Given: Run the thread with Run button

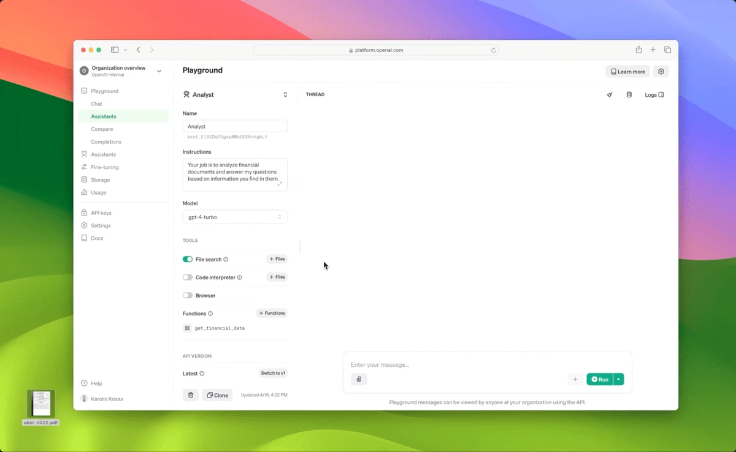Looking at the screenshot, I should (x=600, y=379).
